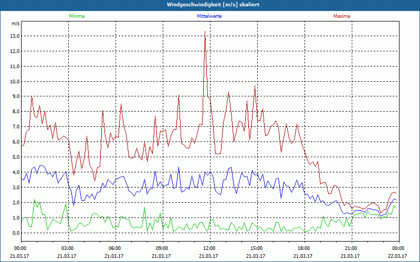420x262 pixels.
Task: Click the 09:00 time axis label
Action: click(163, 248)
